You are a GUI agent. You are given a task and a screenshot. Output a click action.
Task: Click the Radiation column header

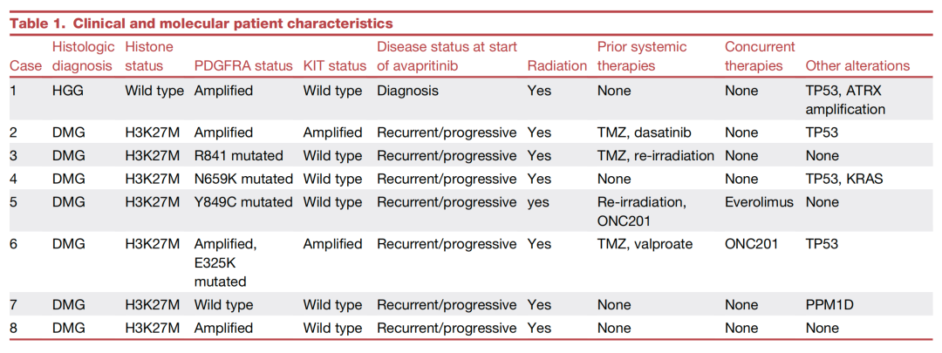click(x=557, y=65)
